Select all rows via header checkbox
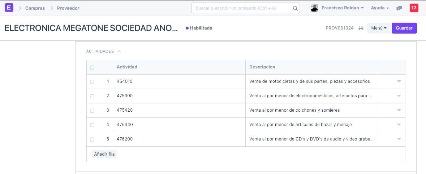Image resolution: width=426 pixels, height=174 pixels. coord(92,67)
